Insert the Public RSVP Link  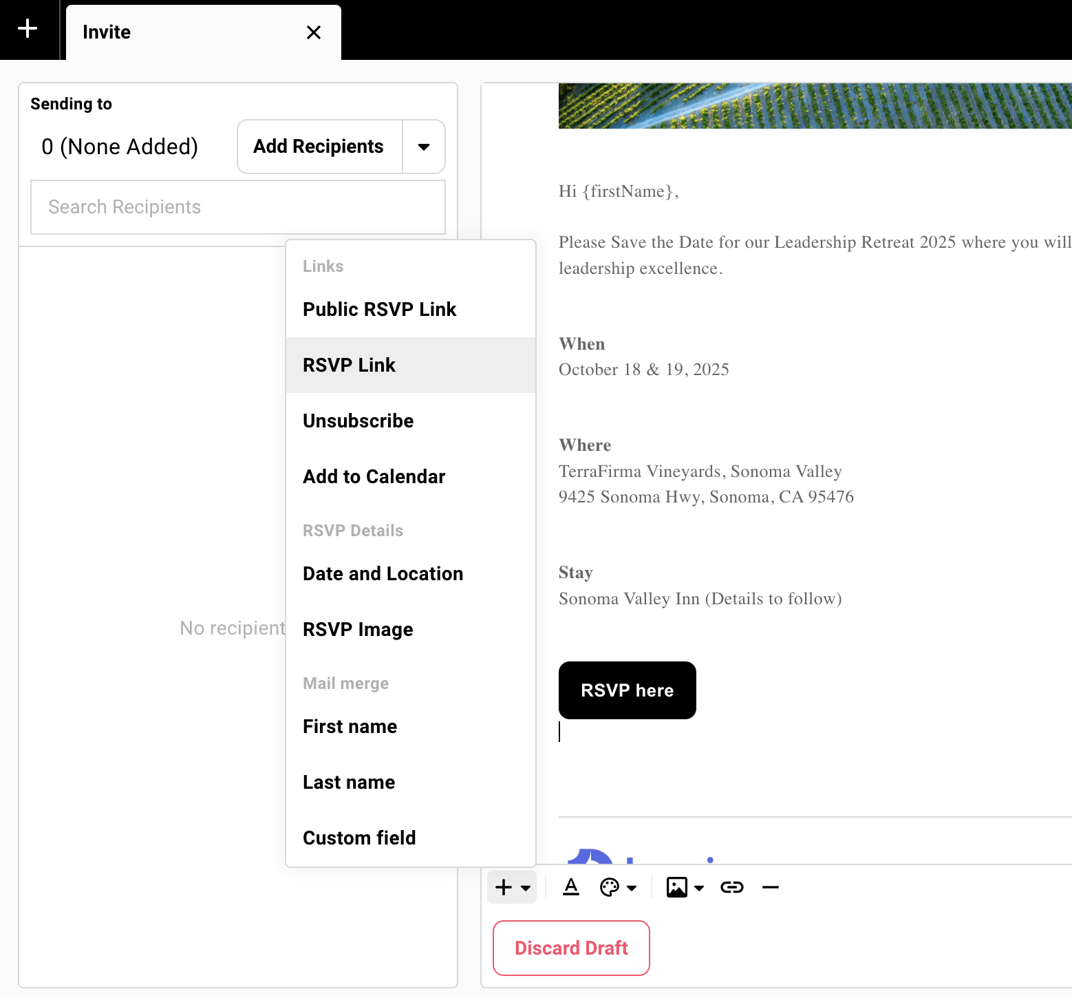point(379,309)
